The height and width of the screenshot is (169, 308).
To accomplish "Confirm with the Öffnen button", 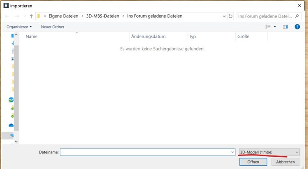I will pos(253,162).
